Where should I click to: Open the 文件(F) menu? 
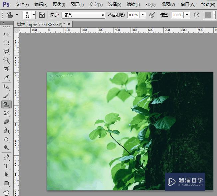point(22,5)
